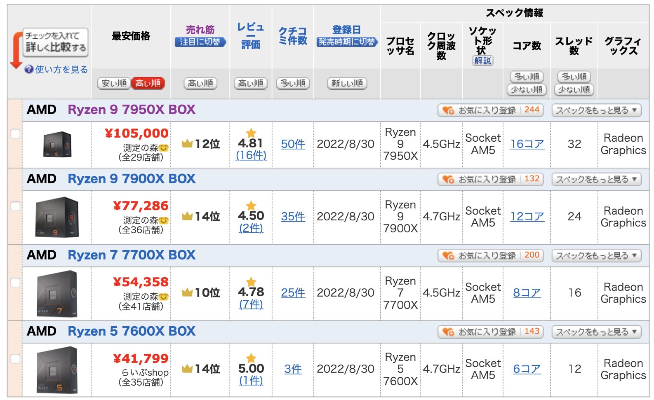Add Ryzen 9 7900X to favorites (132)

pyautogui.click(x=491, y=179)
